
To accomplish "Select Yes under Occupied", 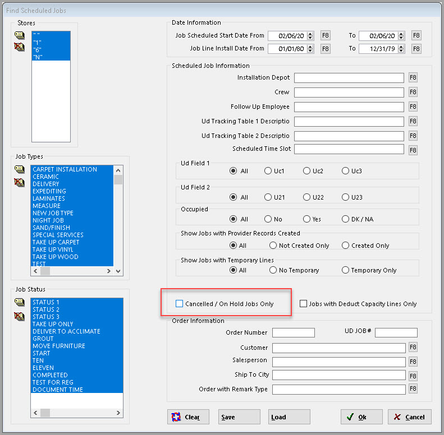I will click(x=306, y=219).
